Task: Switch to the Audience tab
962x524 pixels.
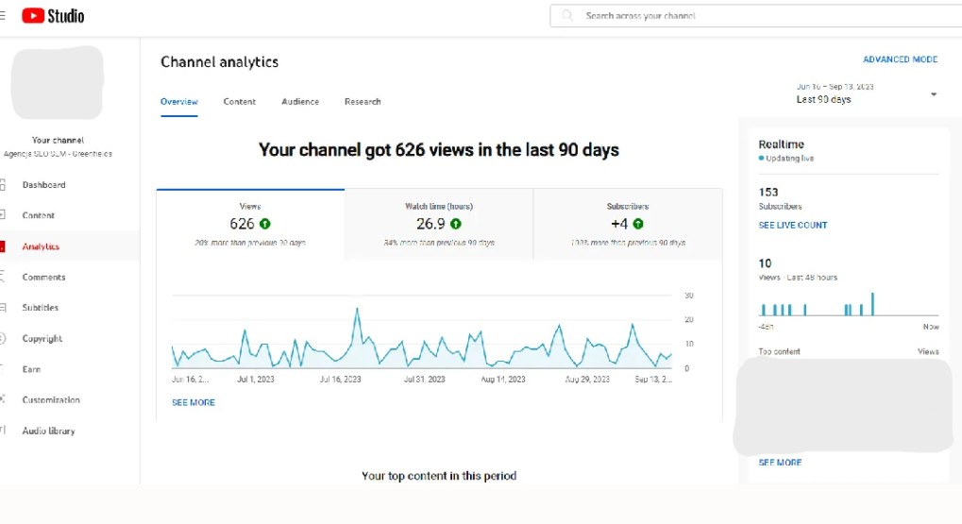Action: (300, 102)
